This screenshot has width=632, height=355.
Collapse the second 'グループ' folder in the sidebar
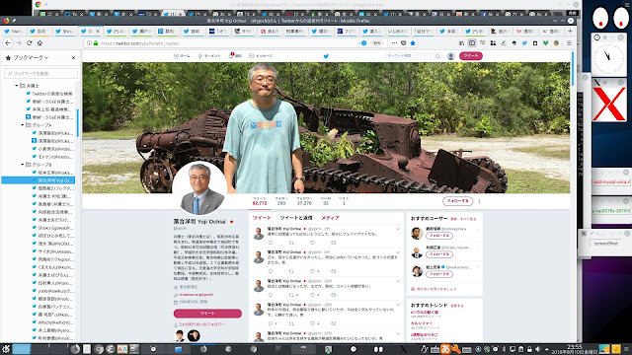pos(23,165)
